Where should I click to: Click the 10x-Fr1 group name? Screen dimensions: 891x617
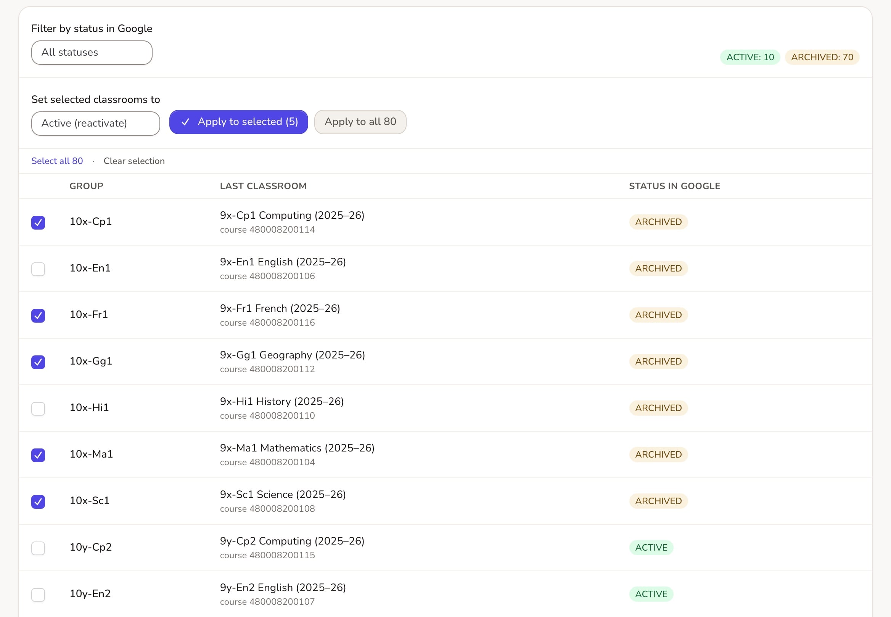(88, 314)
